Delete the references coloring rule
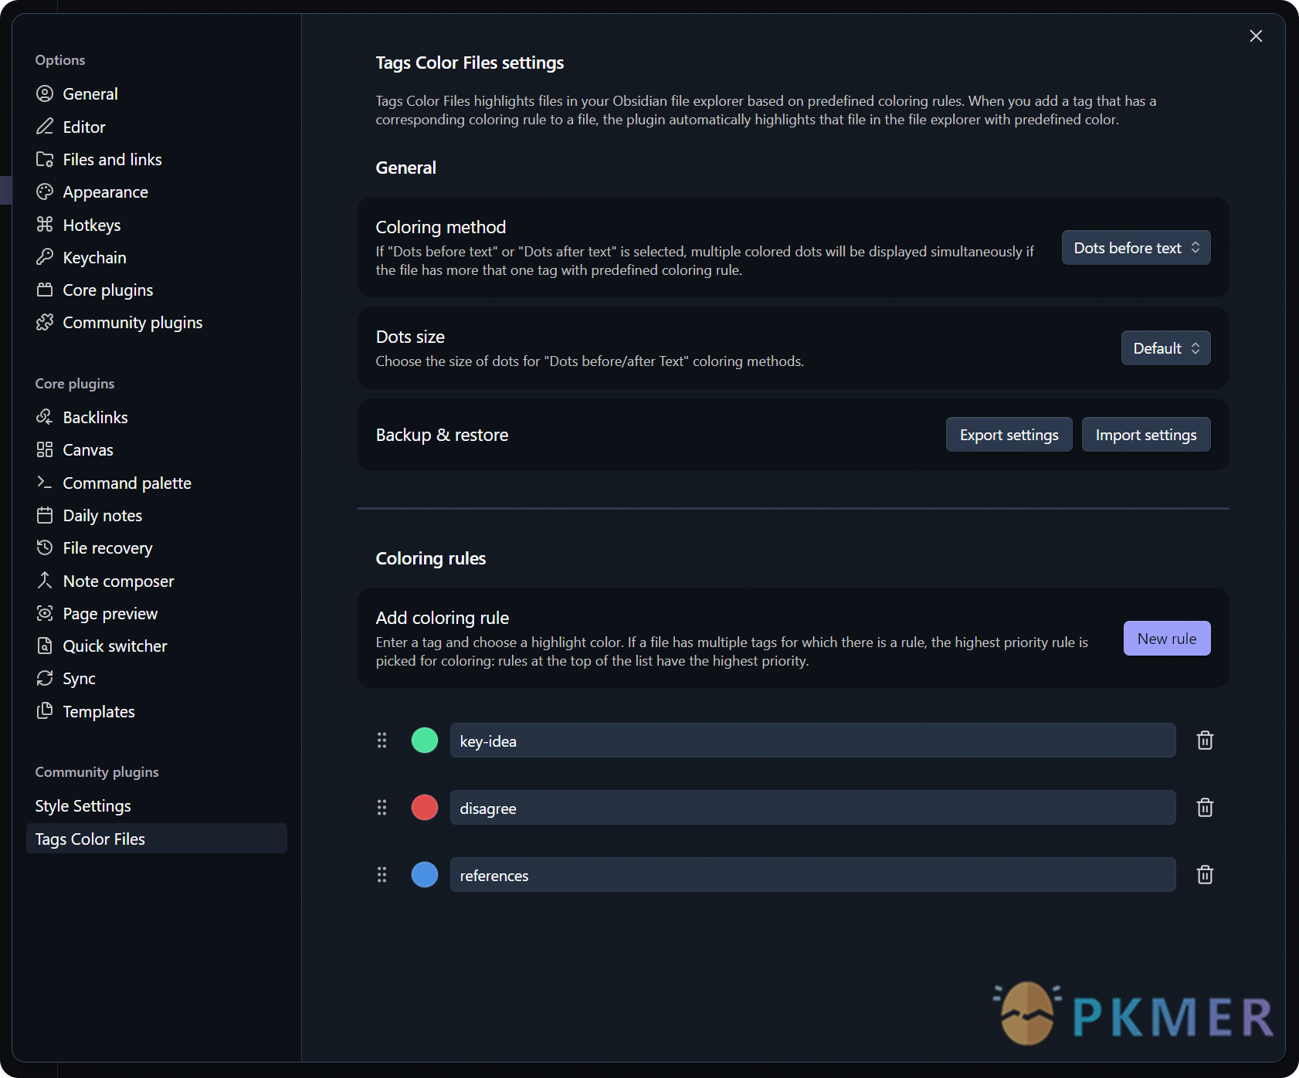Image resolution: width=1299 pixels, height=1078 pixels. click(x=1205, y=875)
